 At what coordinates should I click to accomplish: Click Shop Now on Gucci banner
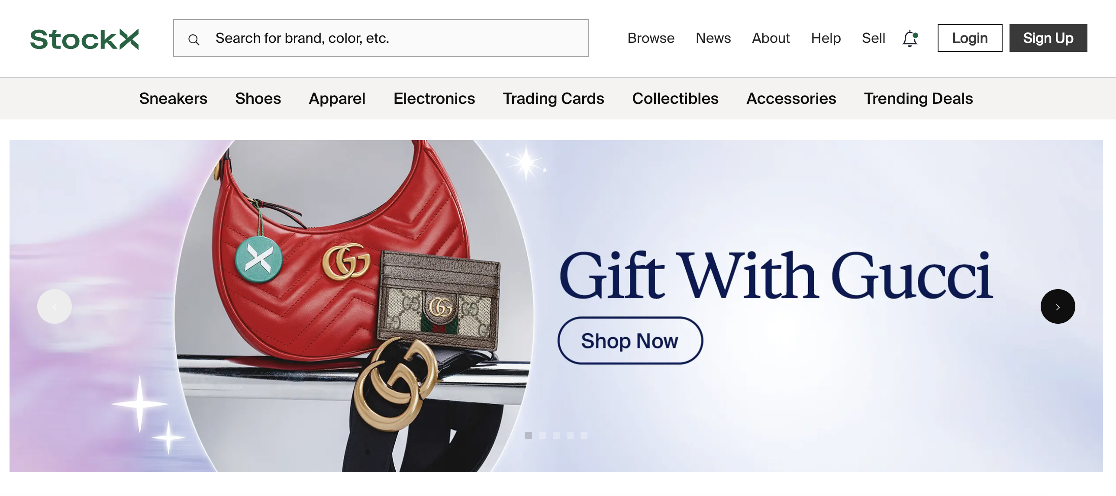[x=630, y=341]
